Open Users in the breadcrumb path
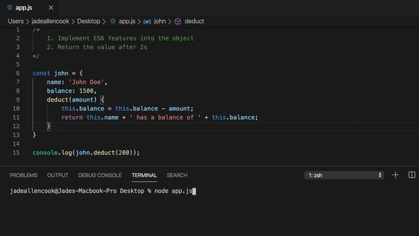 coord(16,21)
